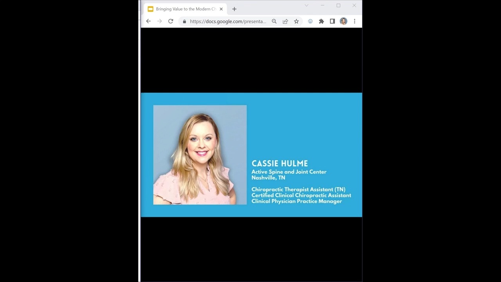View site info via the lock icon

(184, 21)
